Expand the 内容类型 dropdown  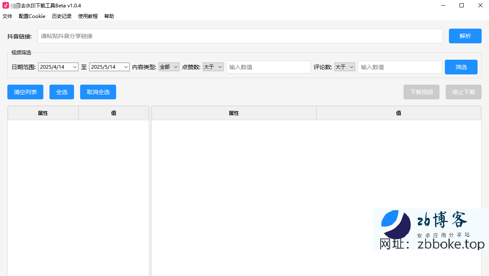pos(169,67)
